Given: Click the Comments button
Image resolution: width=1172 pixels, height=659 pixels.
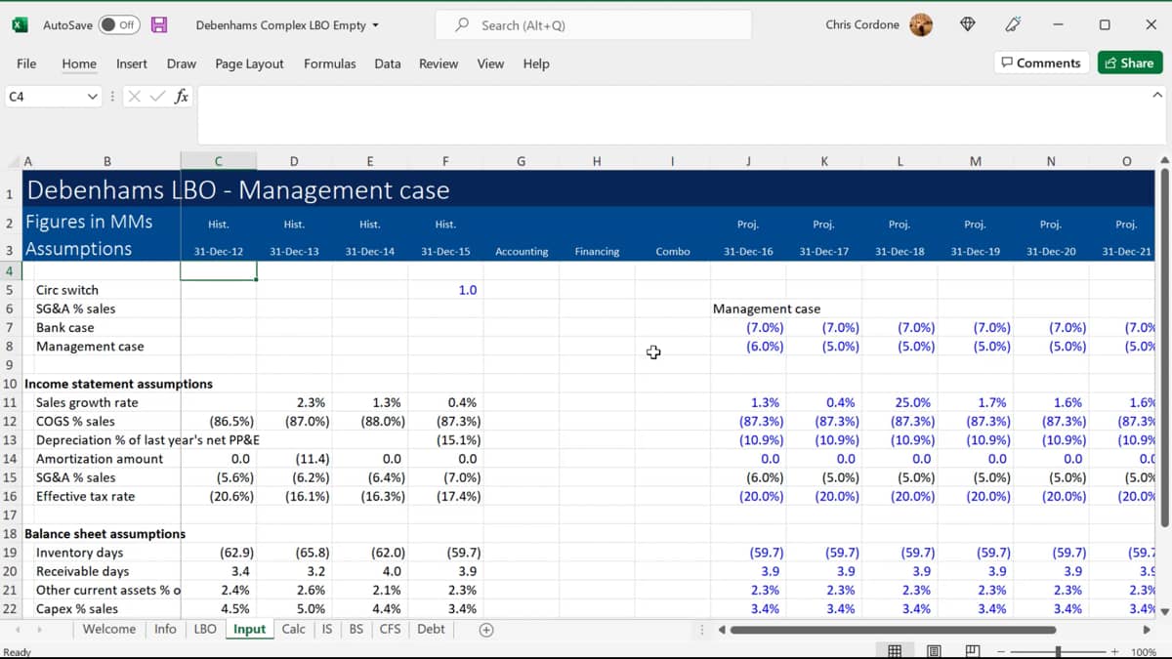Looking at the screenshot, I should coord(1041,62).
